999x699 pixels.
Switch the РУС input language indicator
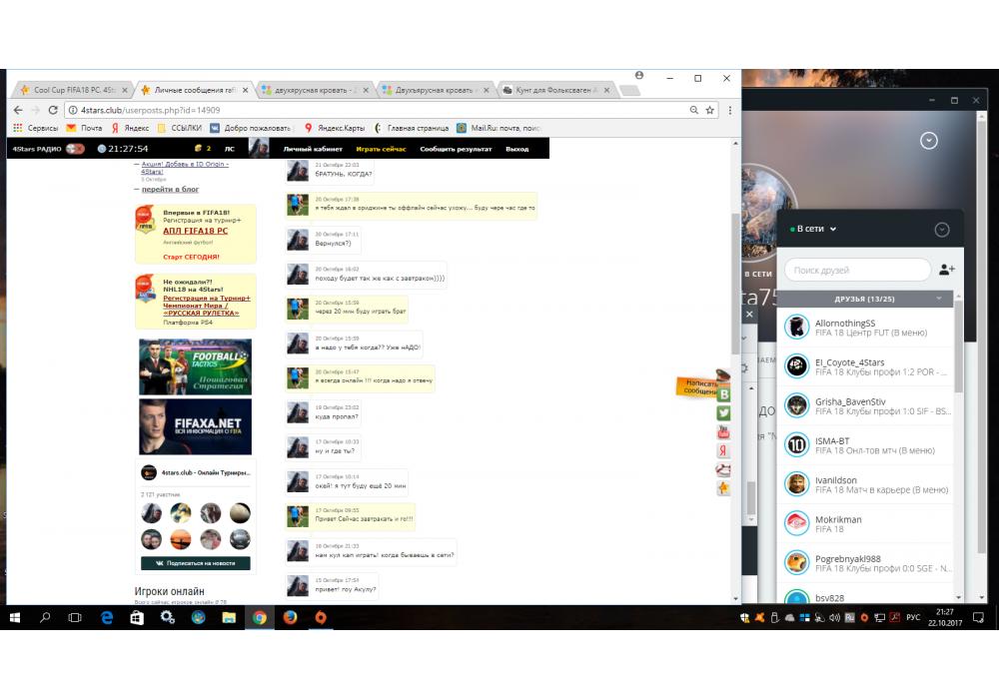(913, 617)
